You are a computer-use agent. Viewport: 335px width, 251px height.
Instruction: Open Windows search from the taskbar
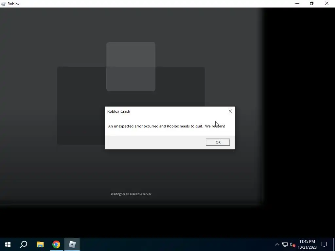click(24, 244)
